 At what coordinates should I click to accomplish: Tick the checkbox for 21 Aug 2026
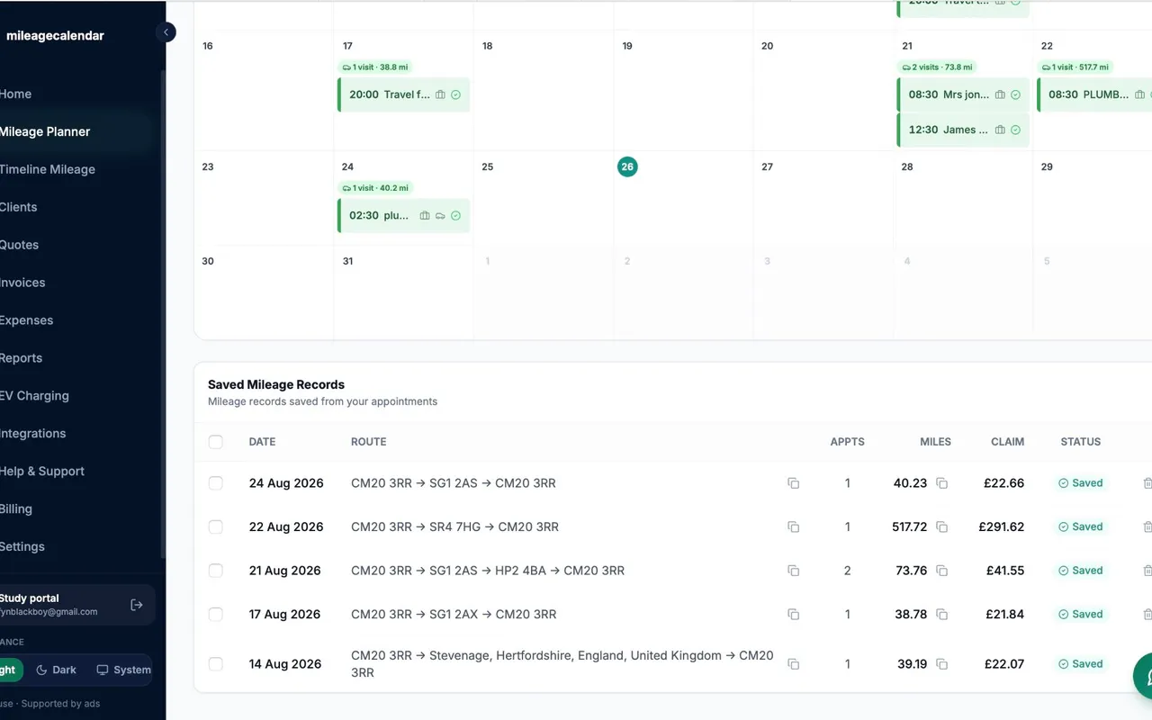pos(215,571)
